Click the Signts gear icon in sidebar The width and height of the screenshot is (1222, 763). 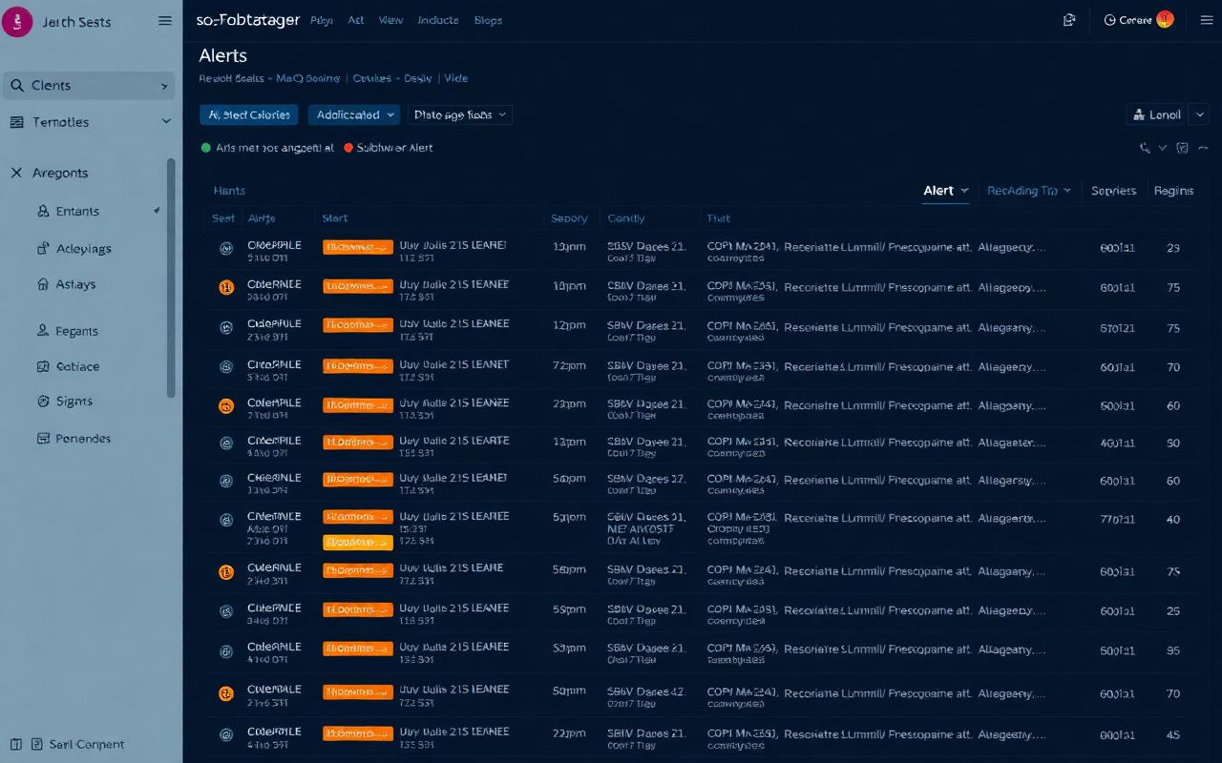[41, 401]
